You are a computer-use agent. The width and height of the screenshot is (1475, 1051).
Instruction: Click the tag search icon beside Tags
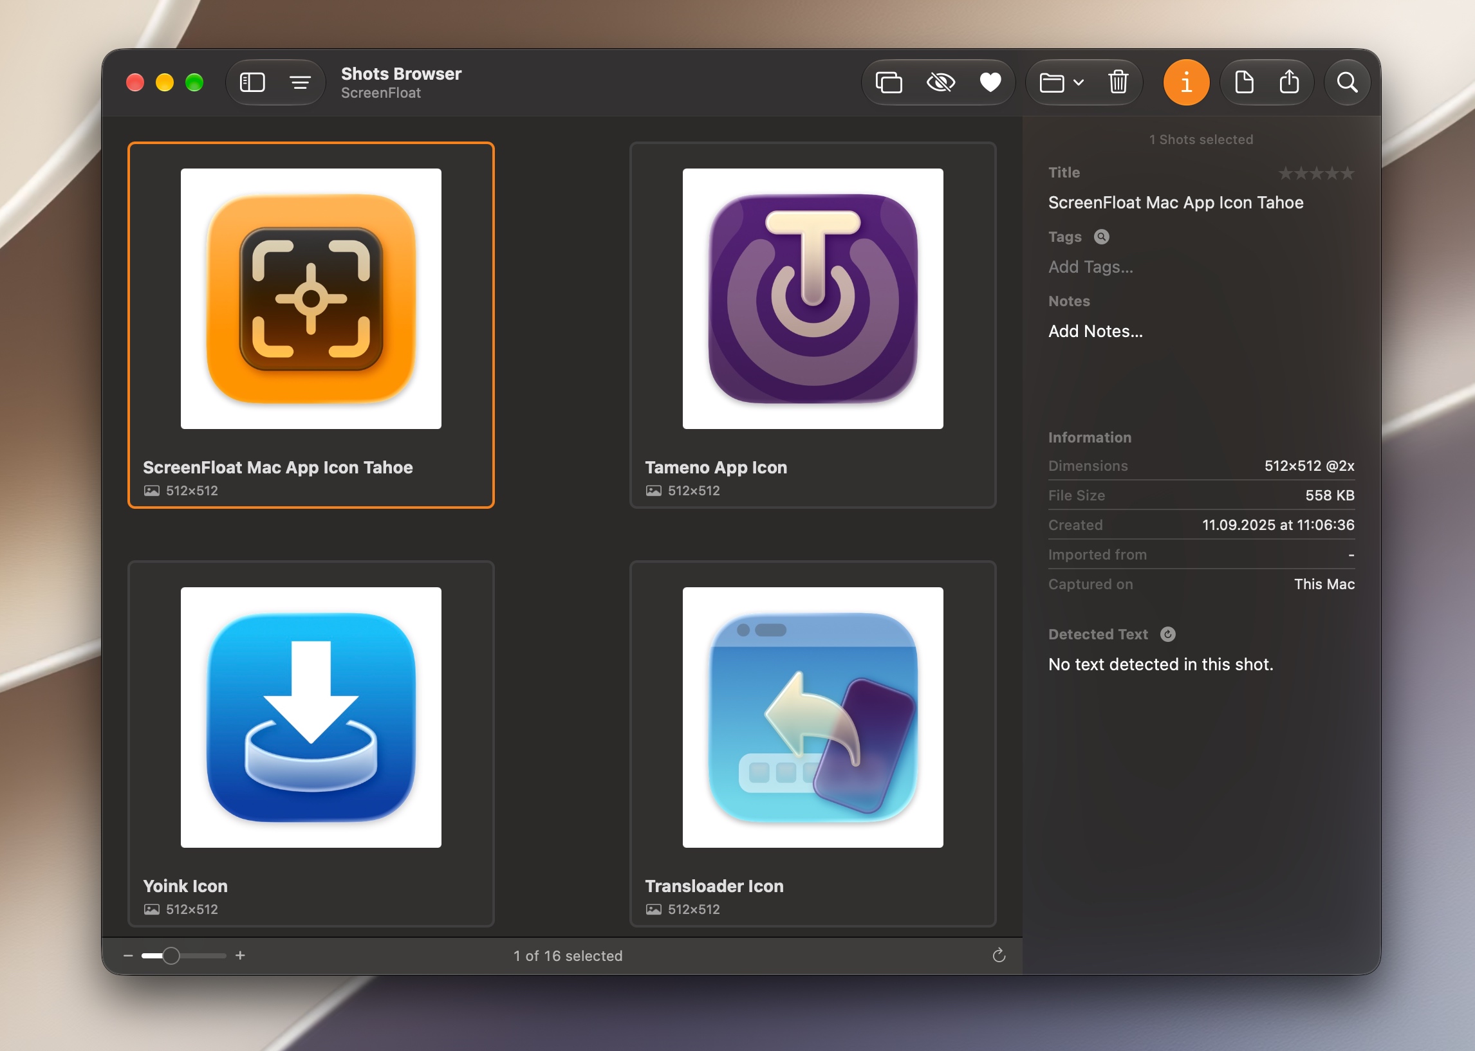click(1100, 237)
